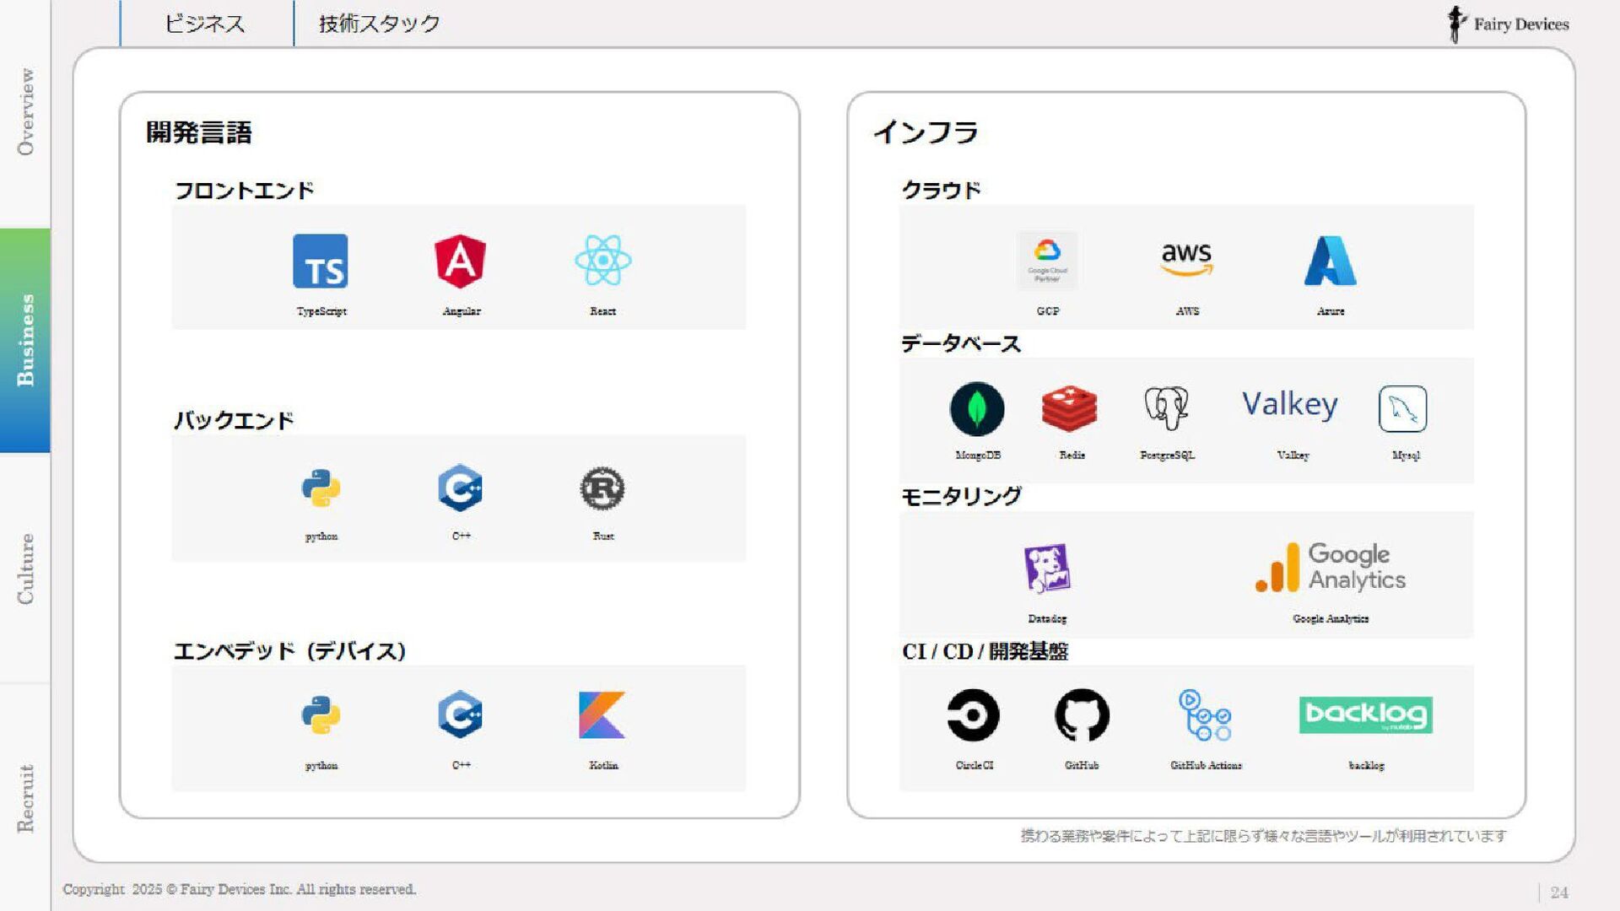Click the green backlog logo
This screenshot has width=1620, height=911.
[x=1365, y=715]
